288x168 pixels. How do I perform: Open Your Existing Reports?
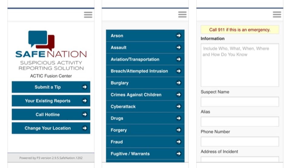[x=51, y=101]
